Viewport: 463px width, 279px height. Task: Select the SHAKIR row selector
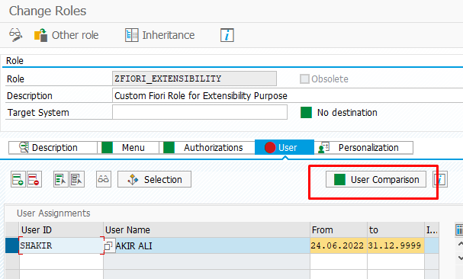pyautogui.click(x=12, y=245)
